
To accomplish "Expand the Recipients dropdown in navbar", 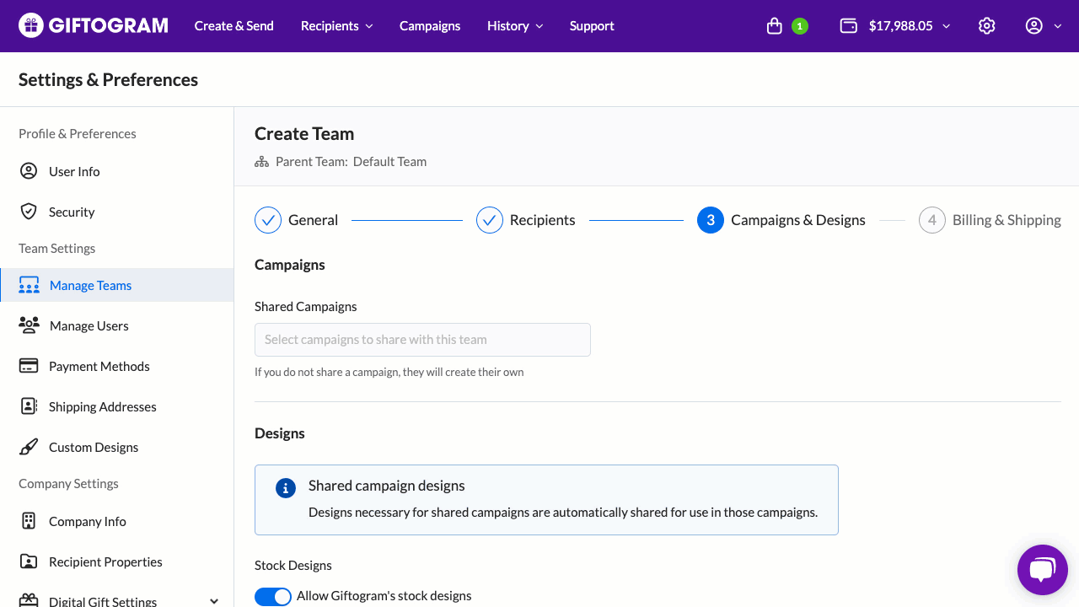I will (x=336, y=26).
